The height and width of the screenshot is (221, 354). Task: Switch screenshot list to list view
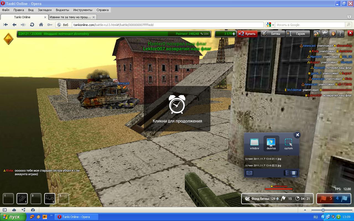pos(294,173)
